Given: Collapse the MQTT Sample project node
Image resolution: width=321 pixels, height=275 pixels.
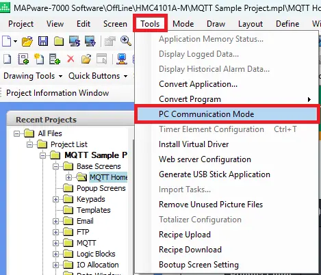Looking at the screenshot, I should [42, 155].
